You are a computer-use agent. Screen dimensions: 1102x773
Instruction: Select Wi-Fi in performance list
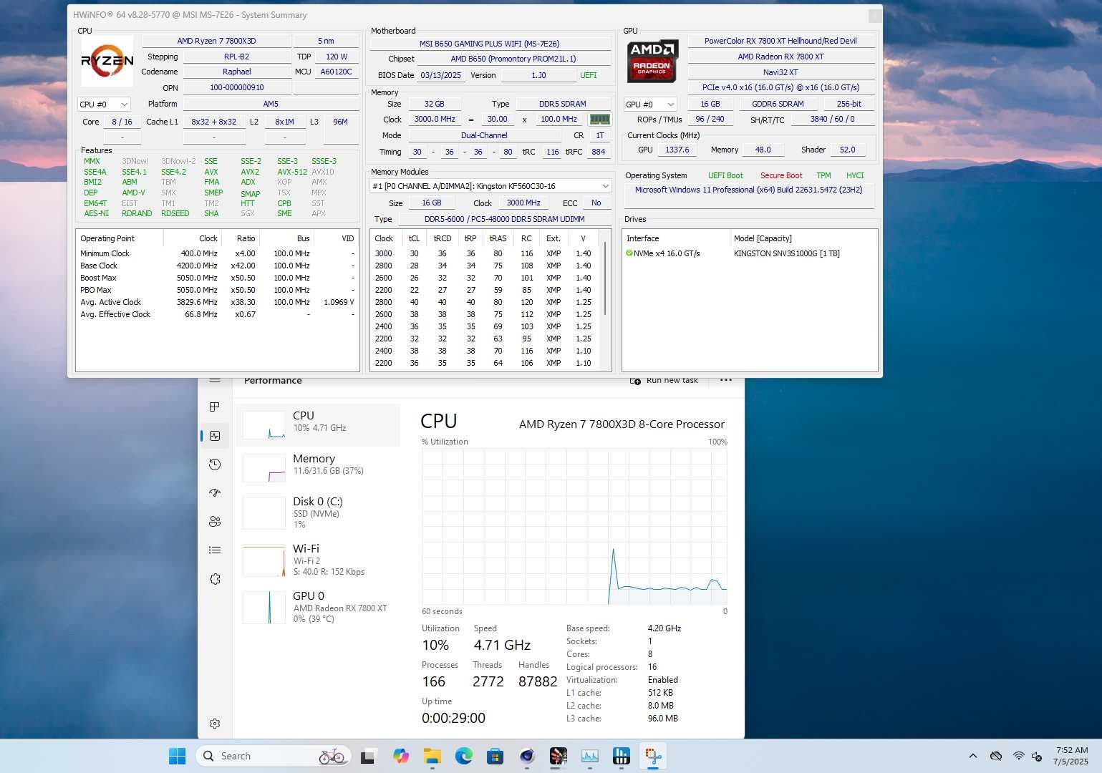click(x=318, y=560)
